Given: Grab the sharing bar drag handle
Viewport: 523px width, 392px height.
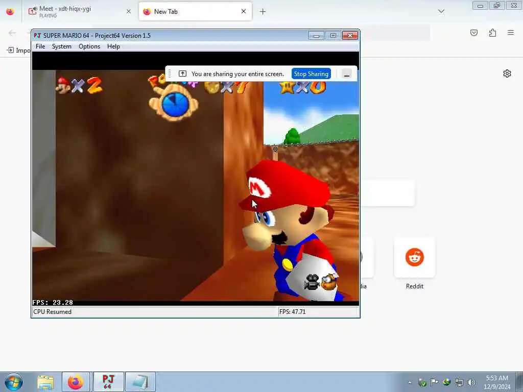Looking at the screenshot, I should point(170,73).
